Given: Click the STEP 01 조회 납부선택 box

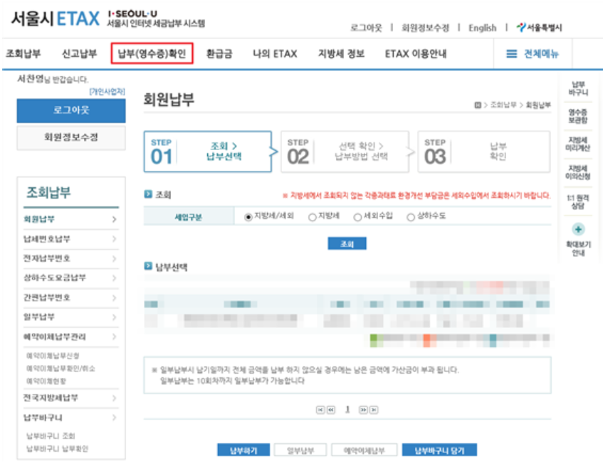Looking at the screenshot, I should click(208, 152).
